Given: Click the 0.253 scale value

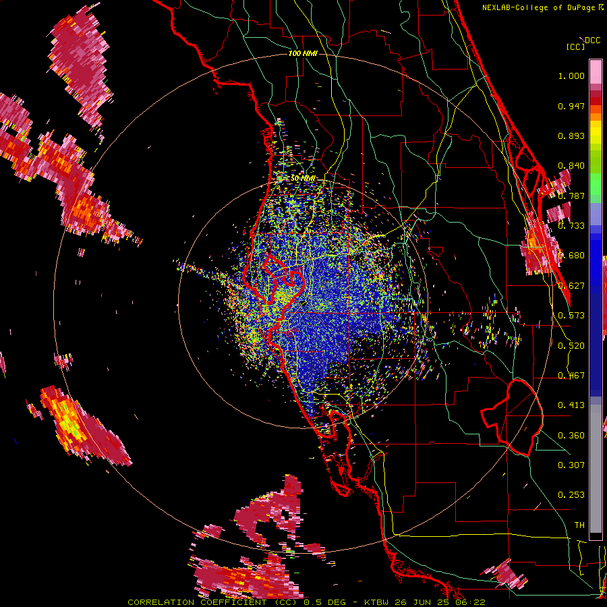Looking at the screenshot, I should point(571,495).
